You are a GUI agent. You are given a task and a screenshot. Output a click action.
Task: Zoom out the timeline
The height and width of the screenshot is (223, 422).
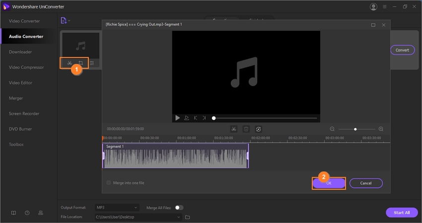pyautogui.click(x=332, y=129)
